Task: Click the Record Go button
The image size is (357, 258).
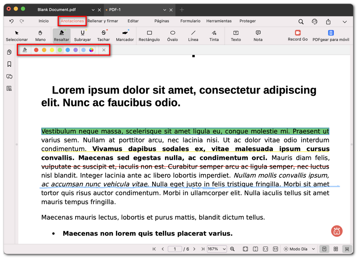Action: (x=298, y=36)
